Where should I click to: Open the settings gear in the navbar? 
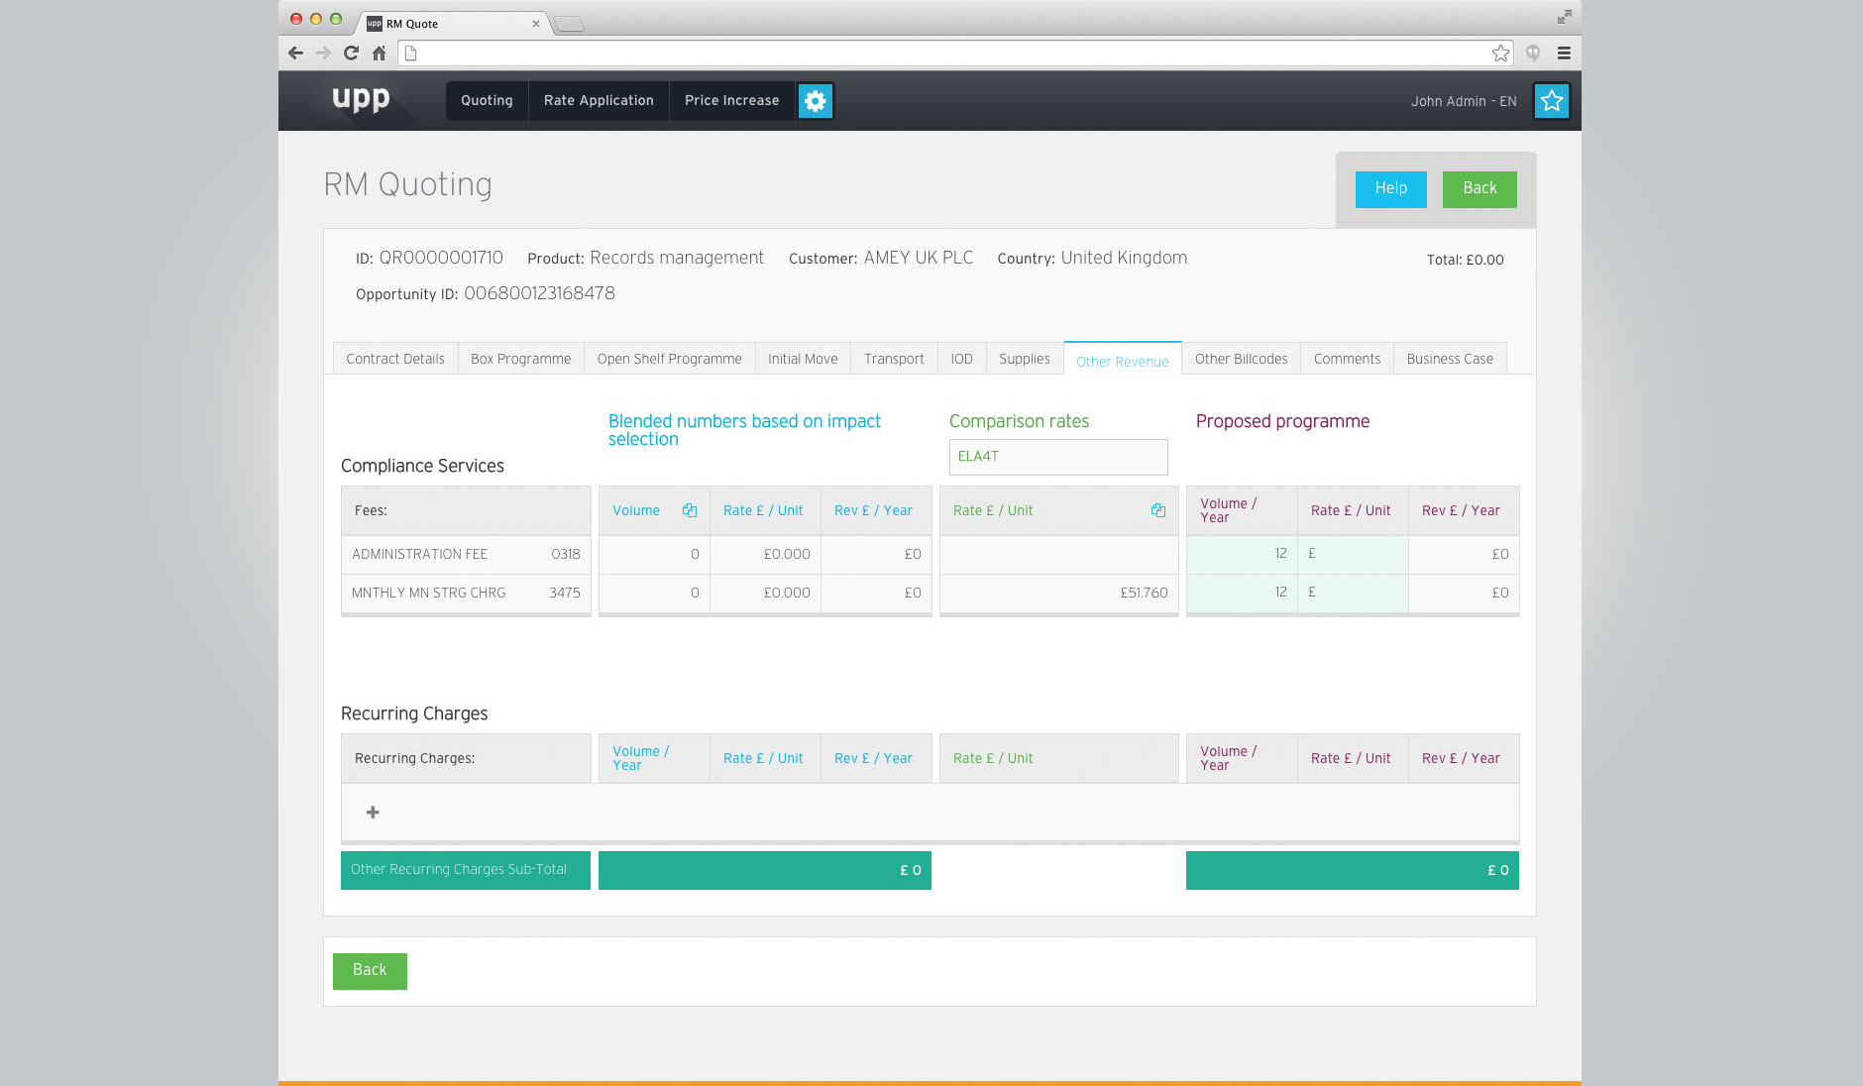(815, 101)
